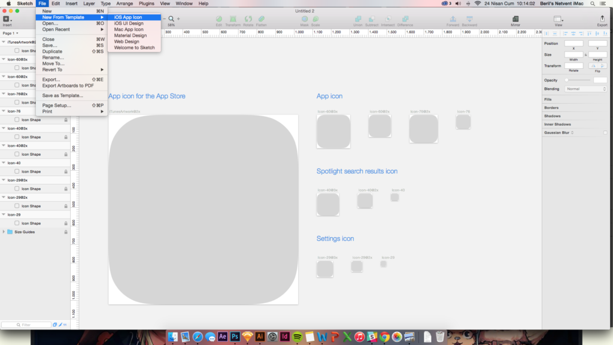Move layer Backward with toolbar icon
This screenshot has height=345, width=613.
click(x=469, y=19)
